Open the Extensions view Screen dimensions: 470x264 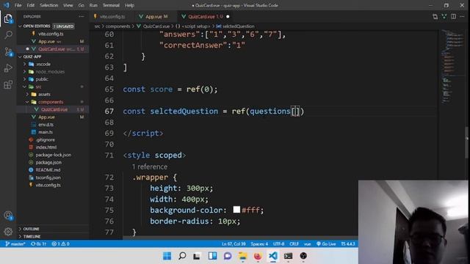(8, 84)
